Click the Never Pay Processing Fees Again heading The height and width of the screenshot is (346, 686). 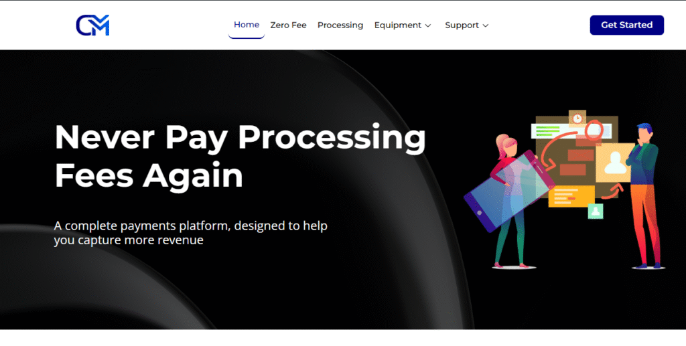point(241,156)
